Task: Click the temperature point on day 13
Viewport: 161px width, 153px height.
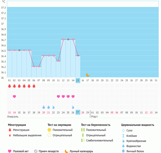Action: point(68,40)
